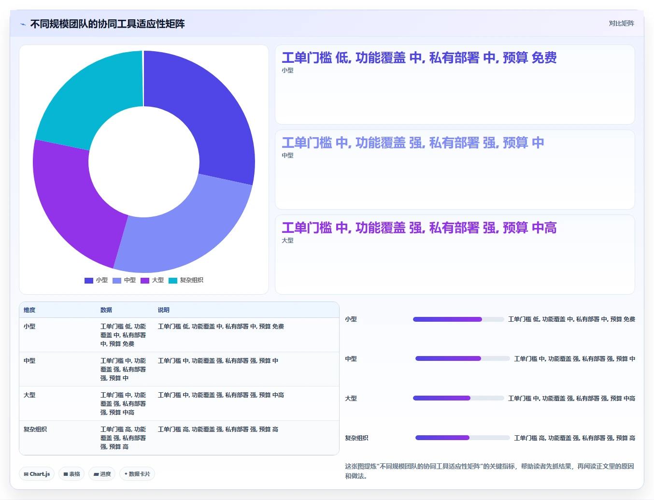Click the 说明 cell ending 预算 免费
Screen dimensions: 654x500
click(x=221, y=327)
